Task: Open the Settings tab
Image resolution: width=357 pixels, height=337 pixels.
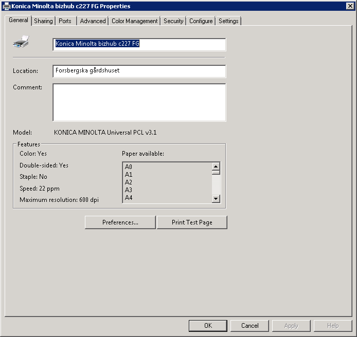Action: 228,21
